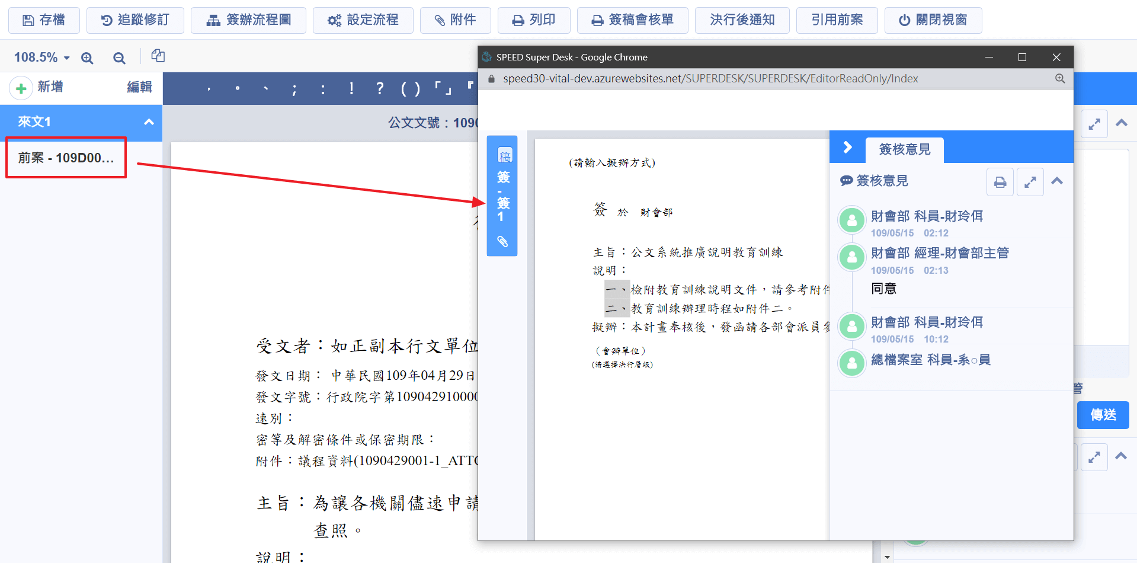
Task: Click the 稿 document icon in sidebar
Action: pyautogui.click(x=505, y=156)
